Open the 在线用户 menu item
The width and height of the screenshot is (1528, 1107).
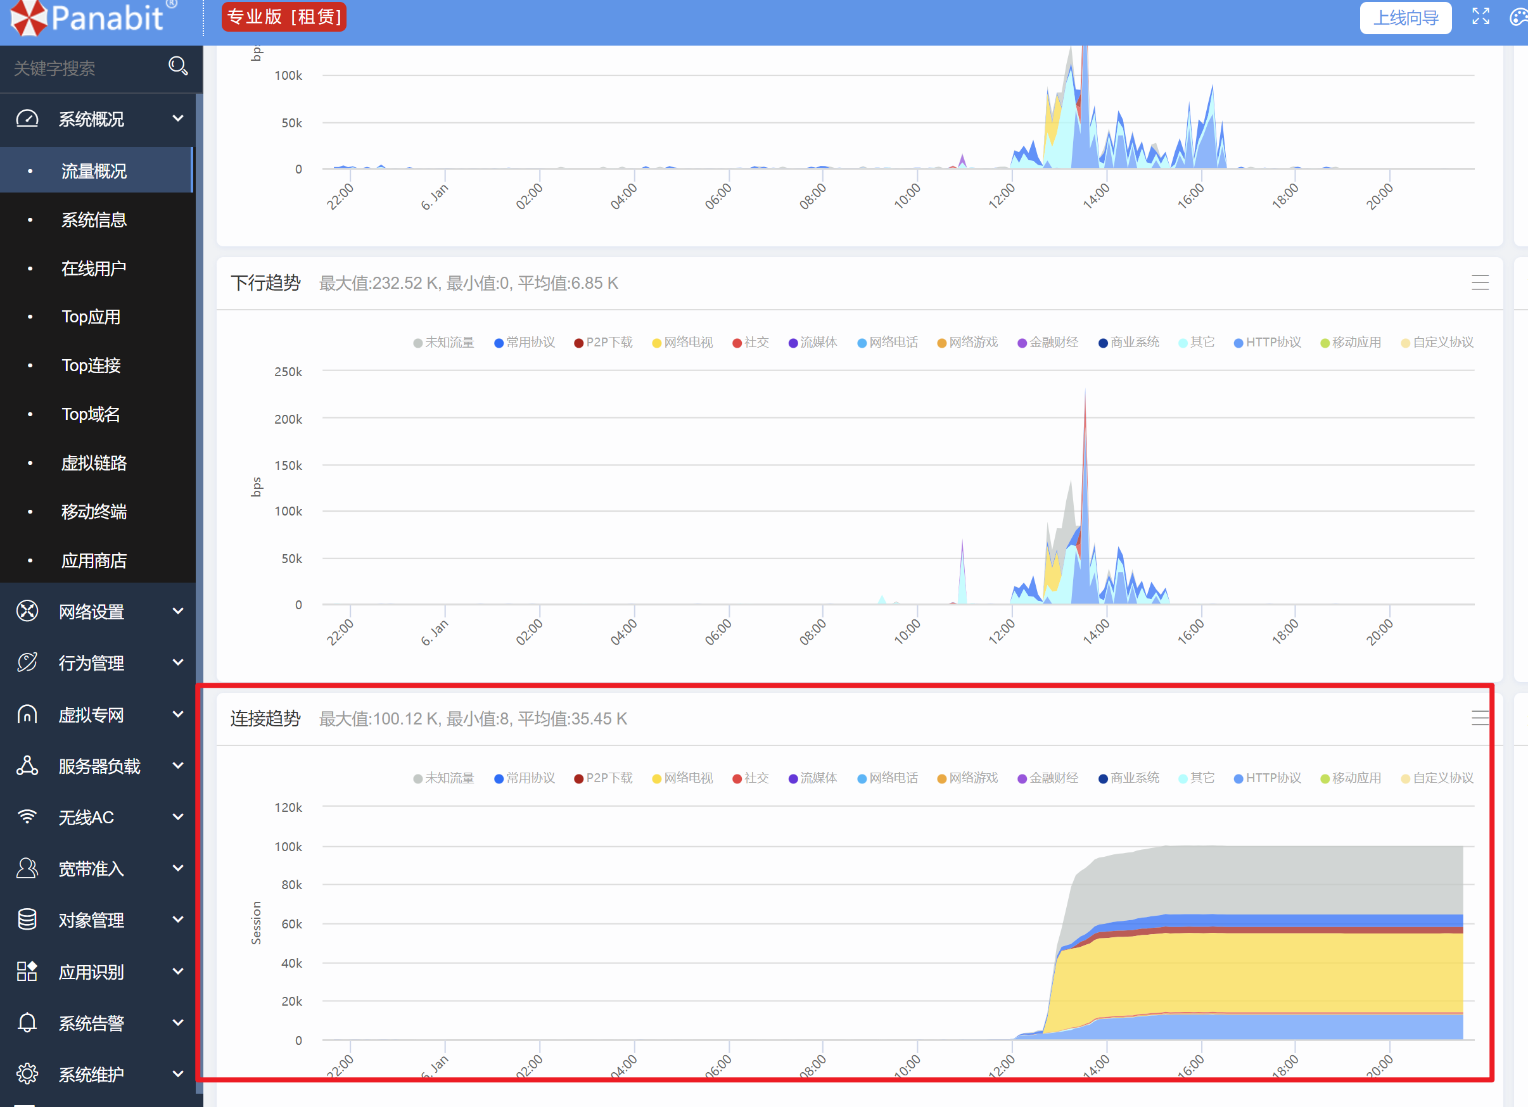(x=94, y=269)
